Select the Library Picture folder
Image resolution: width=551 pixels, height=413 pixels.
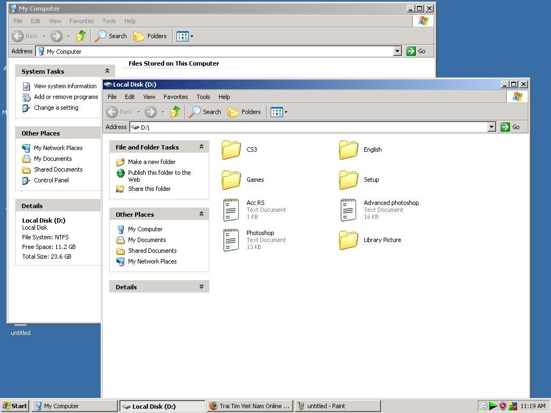(370, 240)
